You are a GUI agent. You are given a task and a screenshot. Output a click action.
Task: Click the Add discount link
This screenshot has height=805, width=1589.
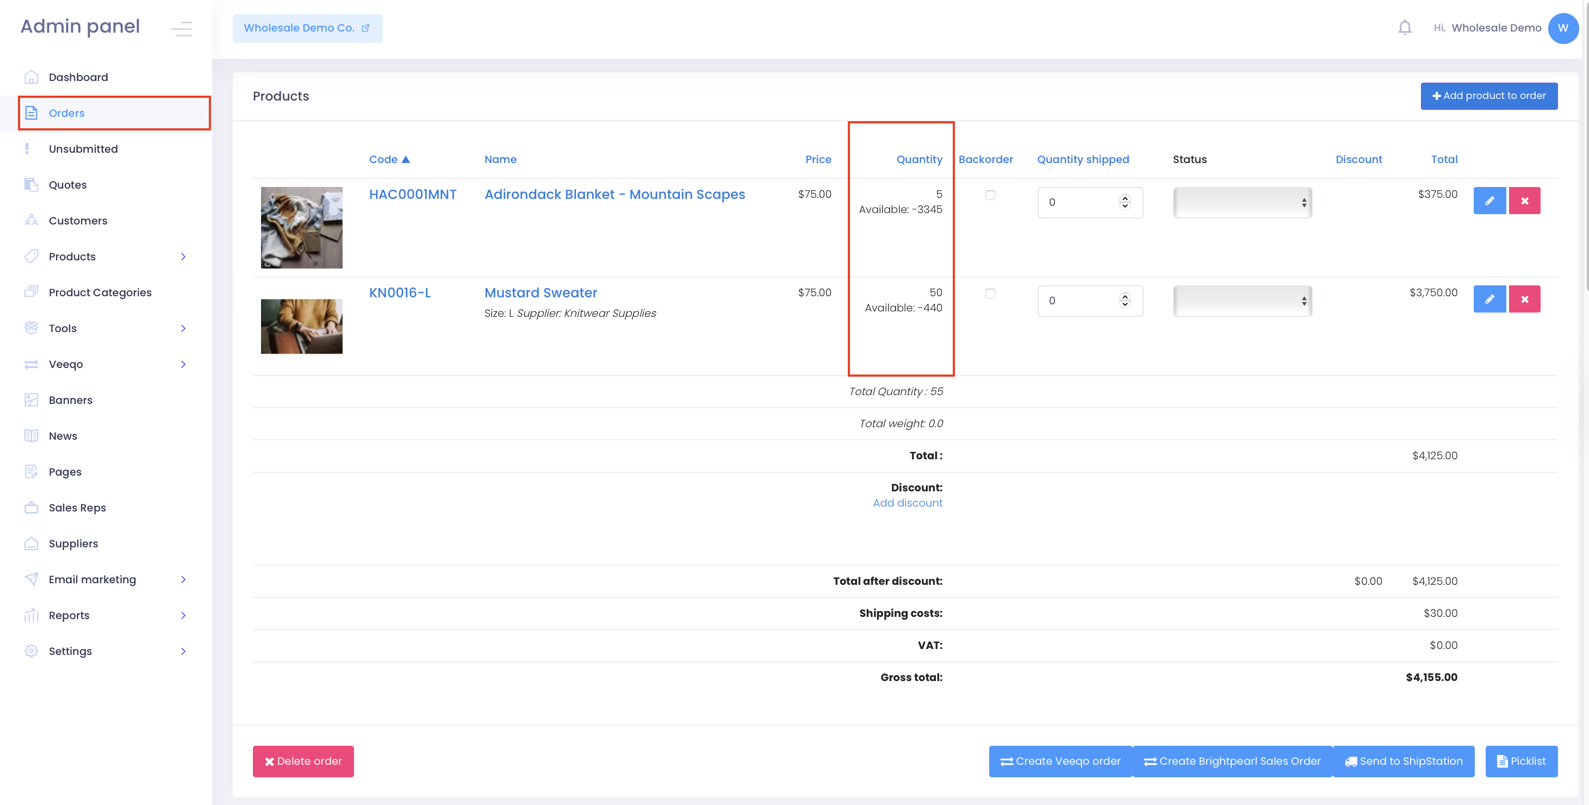pos(907,503)
